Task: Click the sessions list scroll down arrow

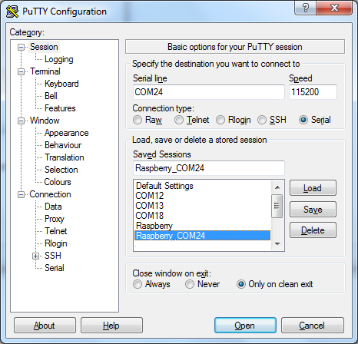Action: pyautogui.click(x=277, y=244)
